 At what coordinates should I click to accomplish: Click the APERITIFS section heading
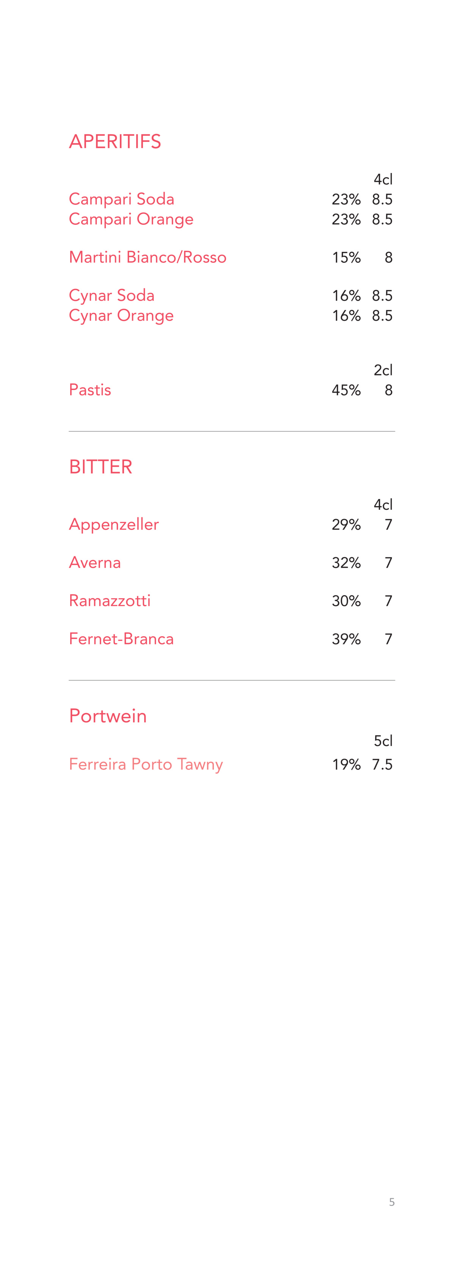[115, 141]
